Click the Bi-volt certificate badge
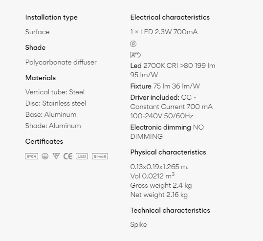 click(100, 156)
